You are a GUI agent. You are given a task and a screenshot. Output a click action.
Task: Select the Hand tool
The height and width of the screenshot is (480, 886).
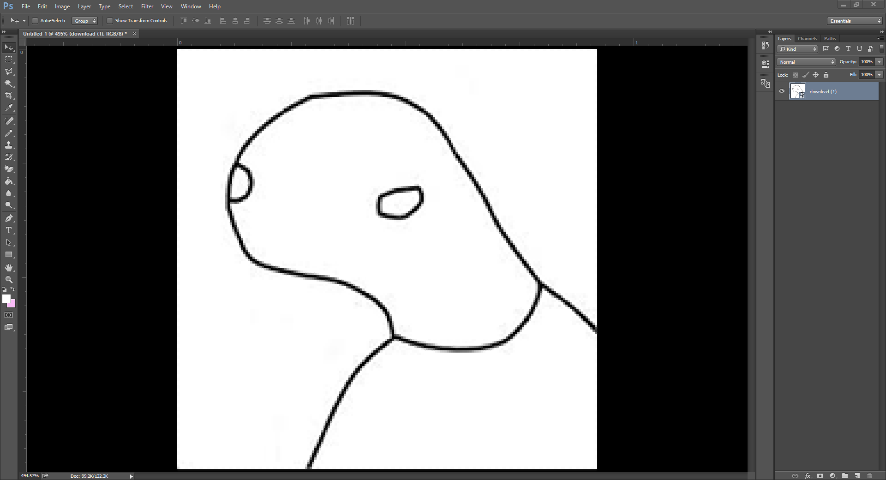[9, 268]
